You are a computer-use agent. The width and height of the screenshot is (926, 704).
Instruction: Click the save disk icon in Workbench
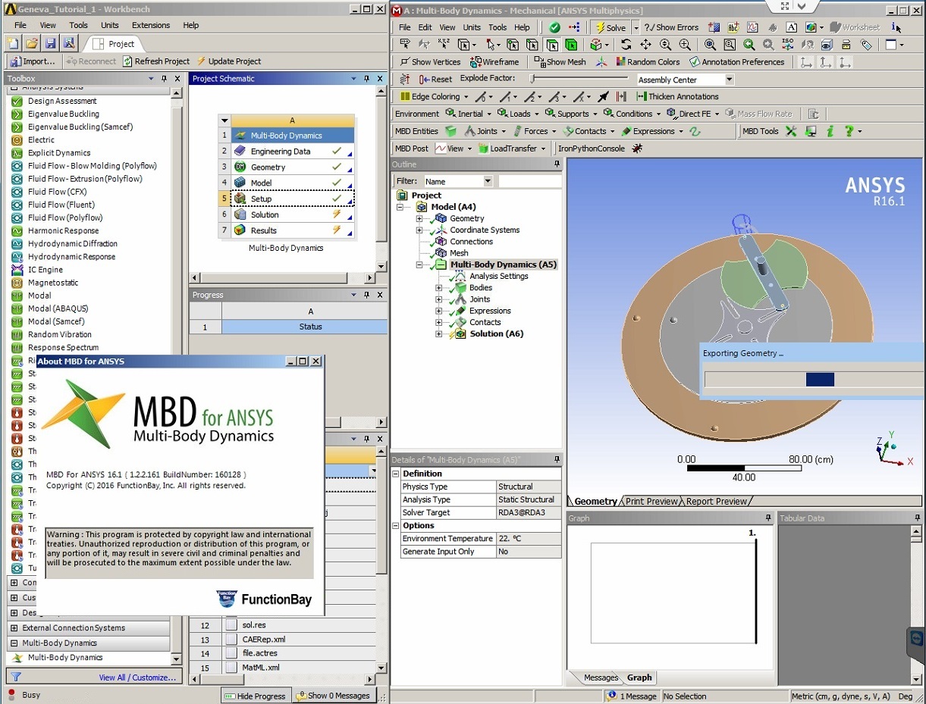50,43
